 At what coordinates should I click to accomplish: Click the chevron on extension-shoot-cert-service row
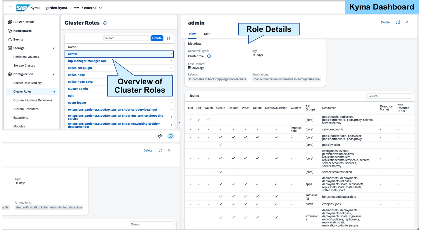[171, 109]
